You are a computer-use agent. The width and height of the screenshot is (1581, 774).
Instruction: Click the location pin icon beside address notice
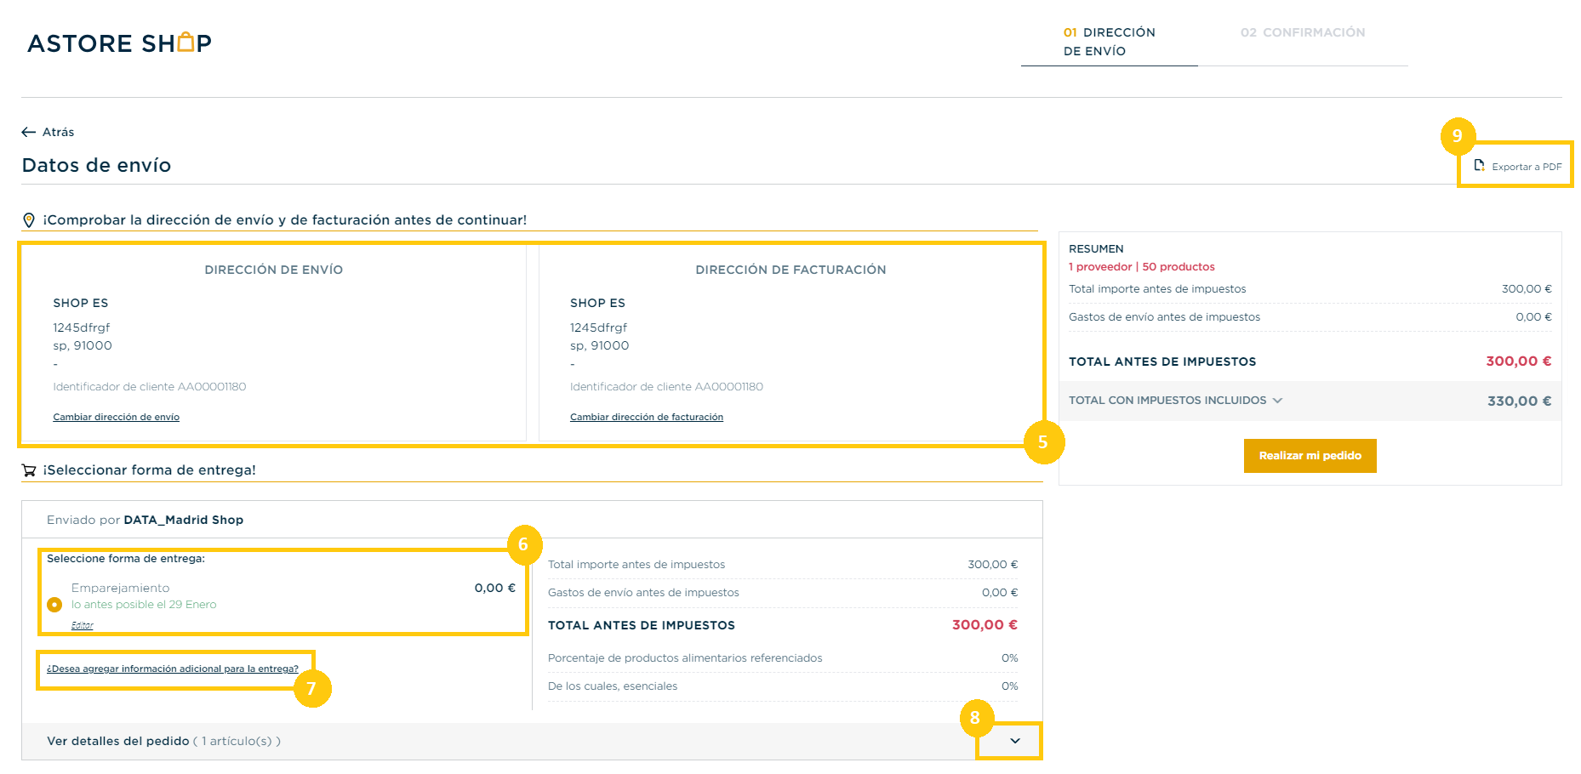click(29, 220)
